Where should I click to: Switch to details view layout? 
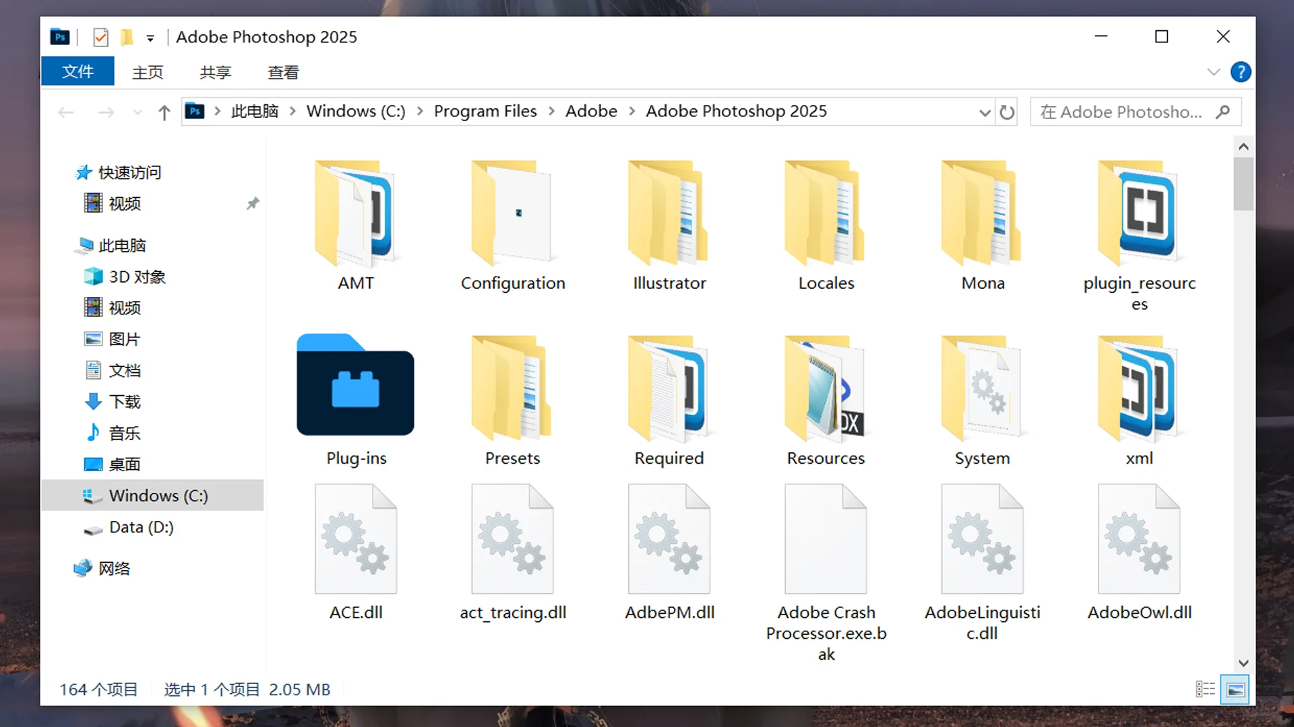pos(1205,689)
